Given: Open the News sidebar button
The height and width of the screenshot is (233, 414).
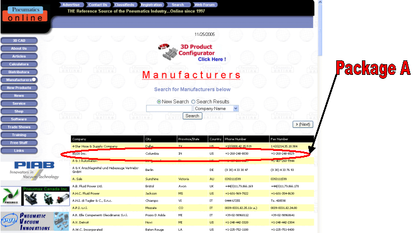Looking at the screenshot, I should pyautogui.click(x=19, y=96).
